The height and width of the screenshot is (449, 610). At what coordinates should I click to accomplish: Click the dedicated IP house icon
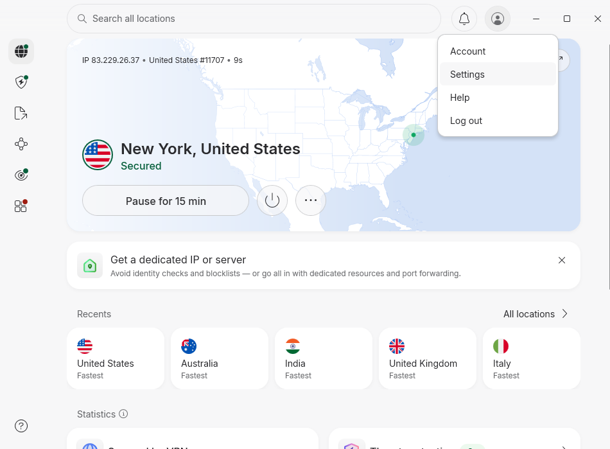90,266
